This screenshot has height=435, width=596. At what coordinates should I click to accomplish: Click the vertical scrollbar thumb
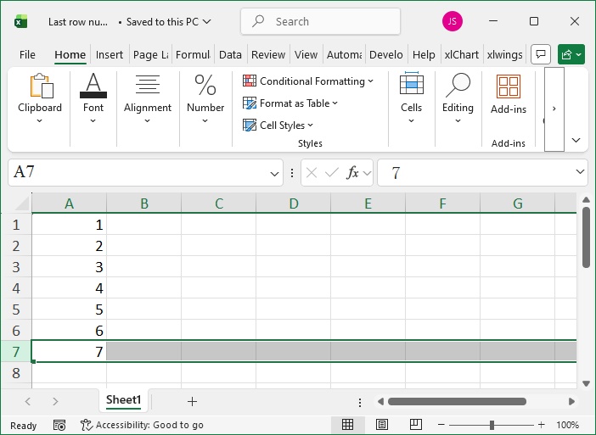(586, 237)
